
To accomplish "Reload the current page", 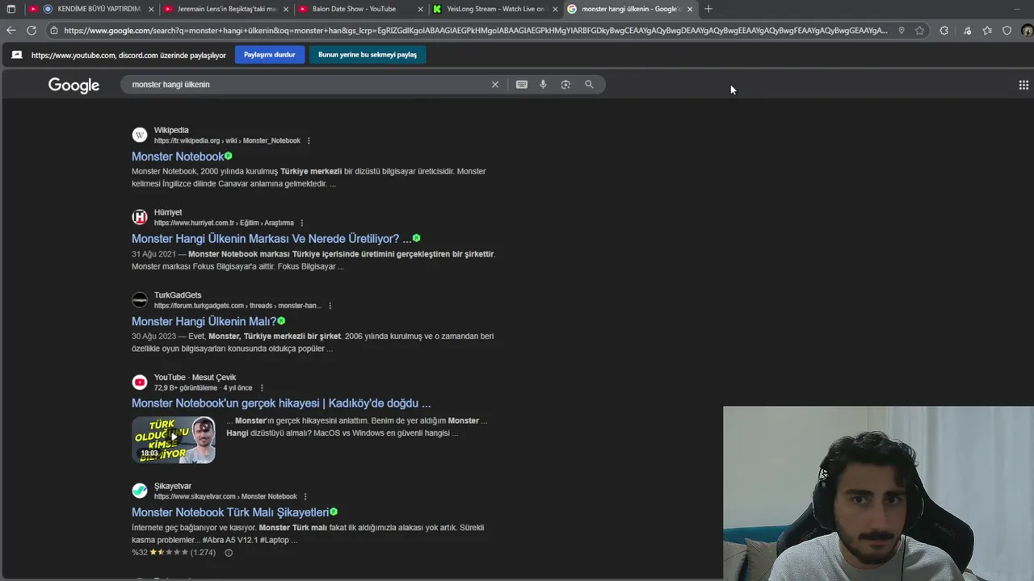I will (32, 31).
